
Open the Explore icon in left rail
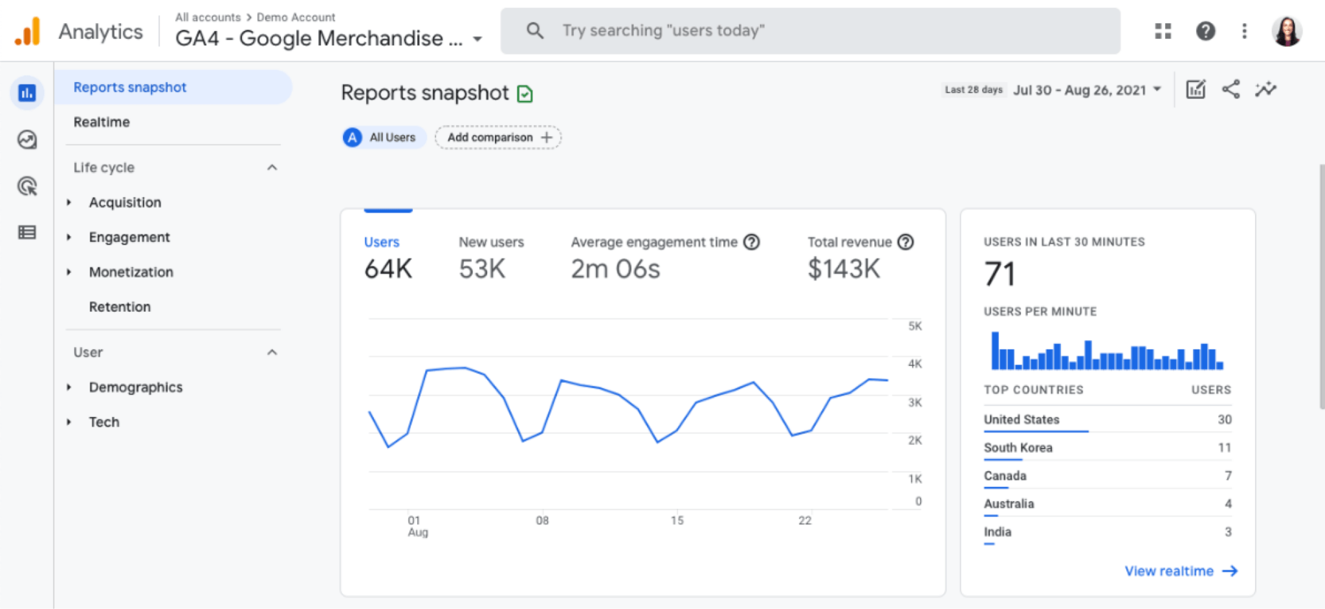tap(27, 140)
